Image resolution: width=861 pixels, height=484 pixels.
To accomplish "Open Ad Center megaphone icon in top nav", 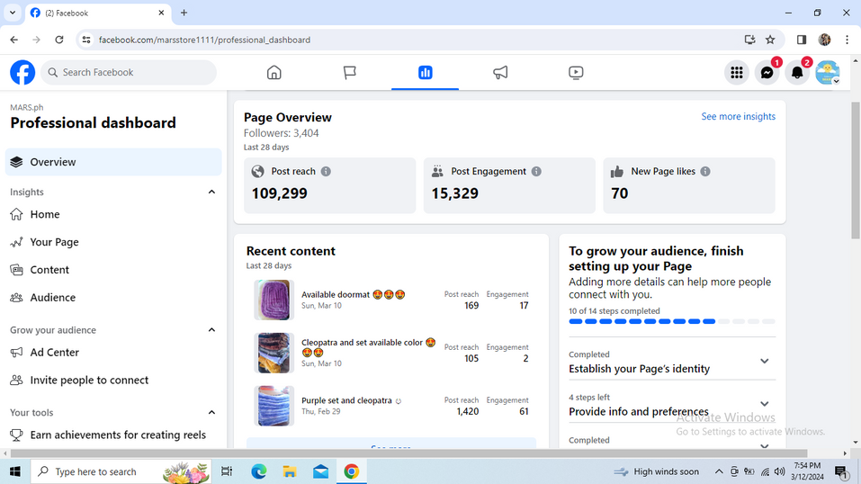I will [x=500, y=73].
